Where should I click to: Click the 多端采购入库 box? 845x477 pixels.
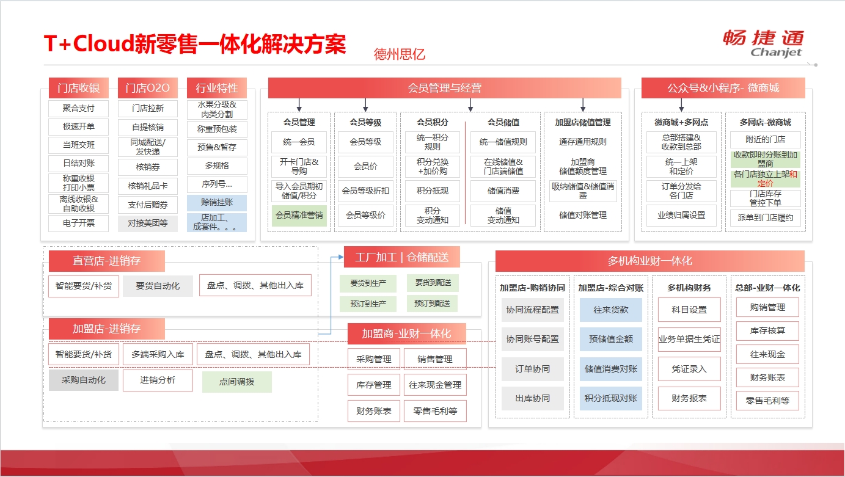[158, 354]
